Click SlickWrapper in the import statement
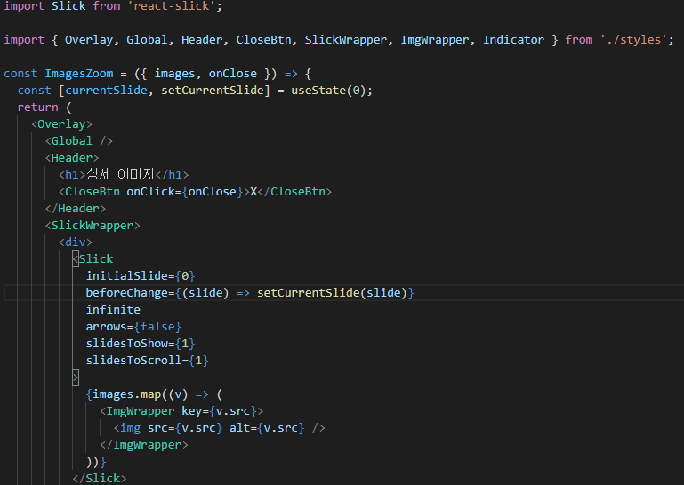This screenshot has height=485, width=684. click(x=345, y=40)
